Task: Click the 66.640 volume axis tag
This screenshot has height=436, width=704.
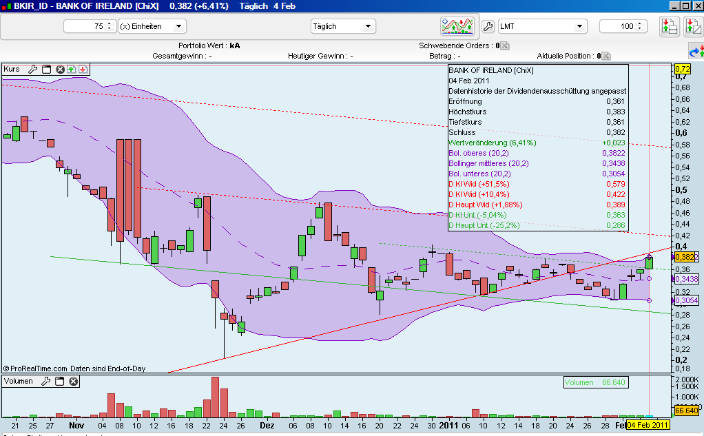Action: 687,411
